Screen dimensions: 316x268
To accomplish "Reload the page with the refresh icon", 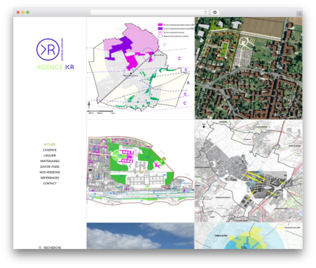I will (x=205, y=12).
